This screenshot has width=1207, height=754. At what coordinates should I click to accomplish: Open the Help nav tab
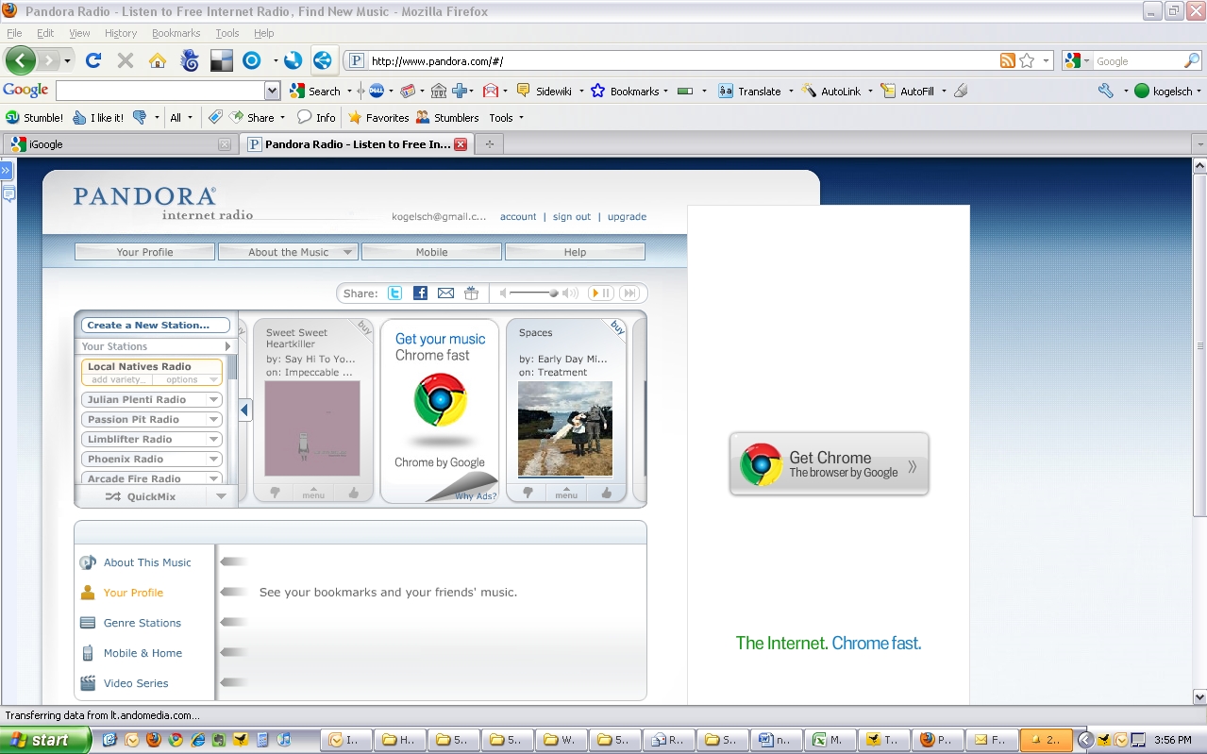575,252
